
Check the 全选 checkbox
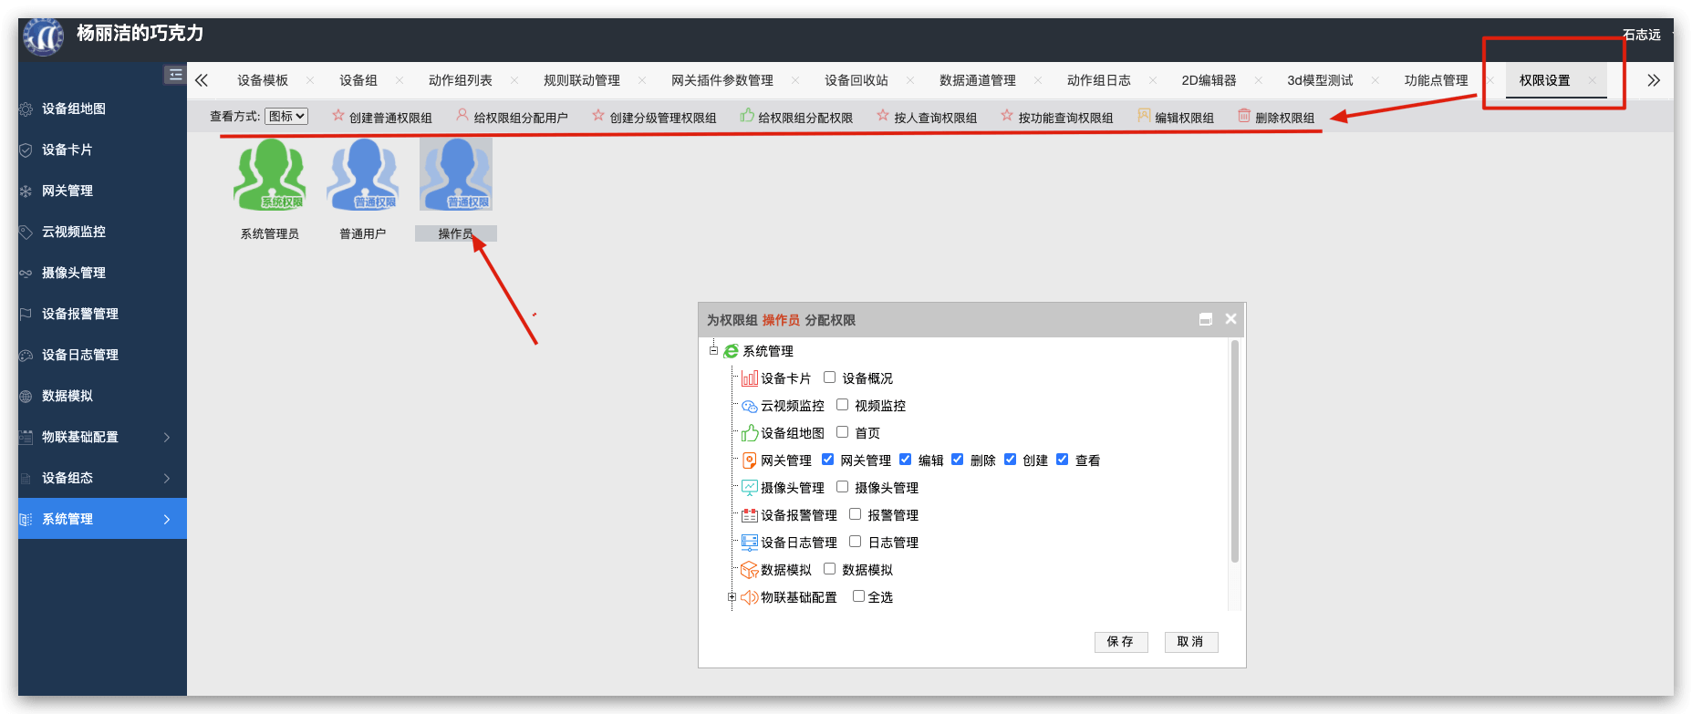(x=858, y=596)
